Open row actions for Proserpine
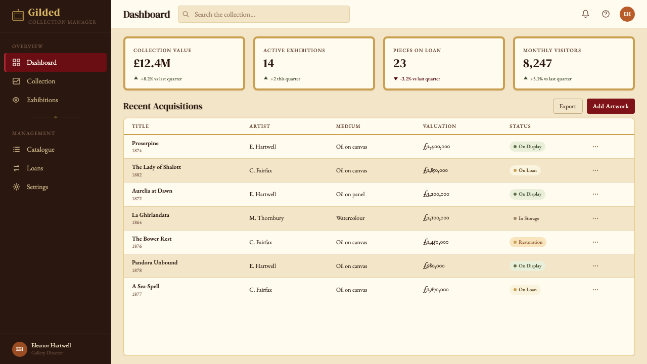 pyautogui.click(x=595, y=147)
